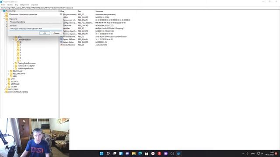Select the HKEY_USERS folder

click(12, 89)
